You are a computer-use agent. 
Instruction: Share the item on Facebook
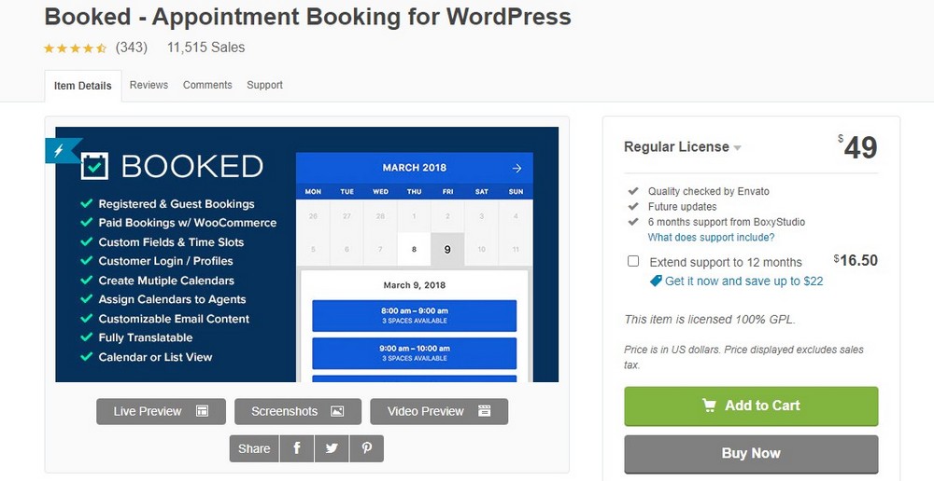click(297, 448)
